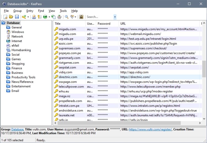Save the database with floppy icon
This screenshot has height=143, width=207.
[17, 17]
